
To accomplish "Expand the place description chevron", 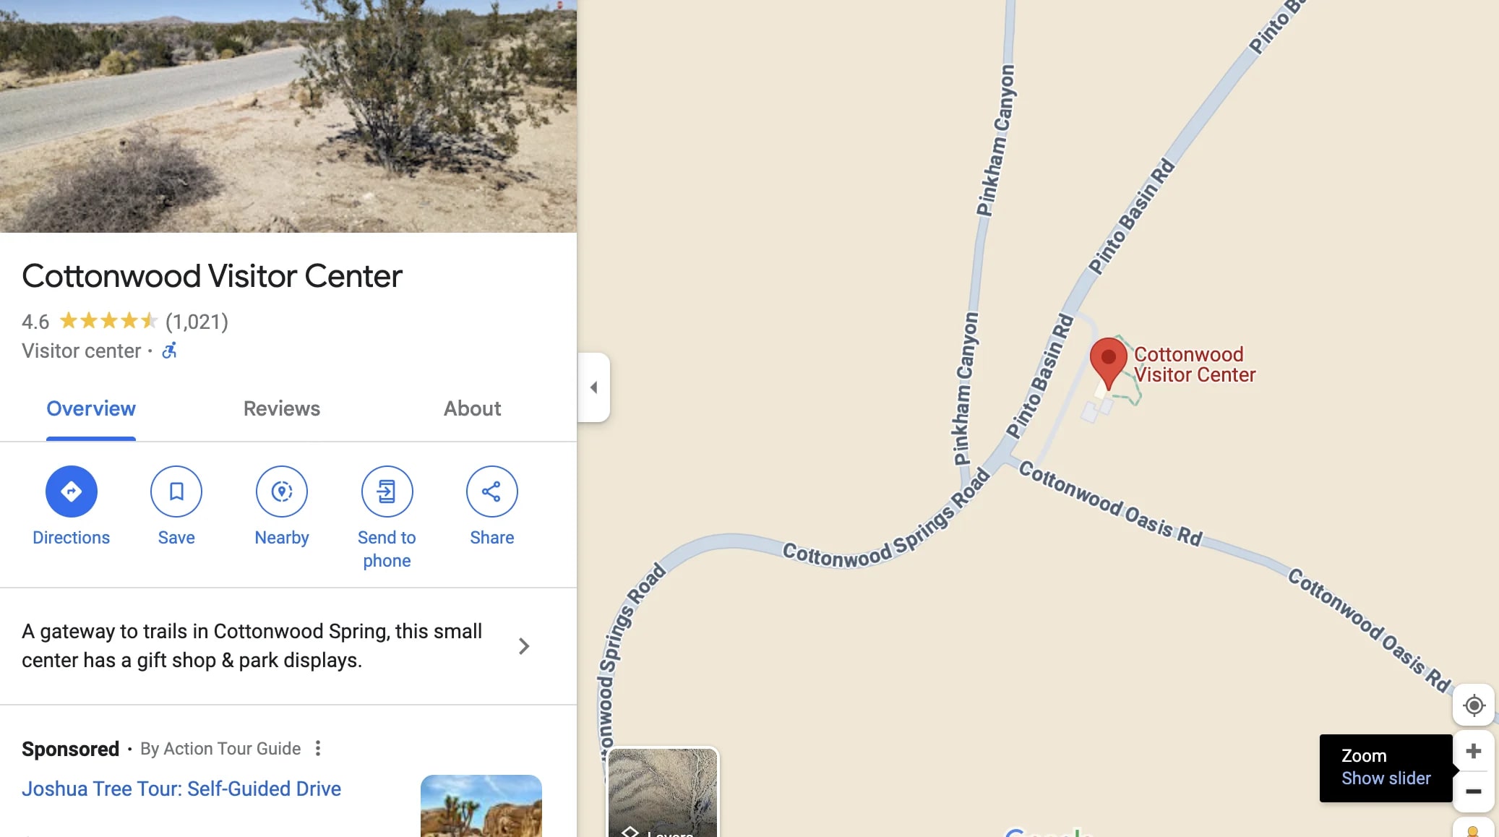I will pos(524,646).
